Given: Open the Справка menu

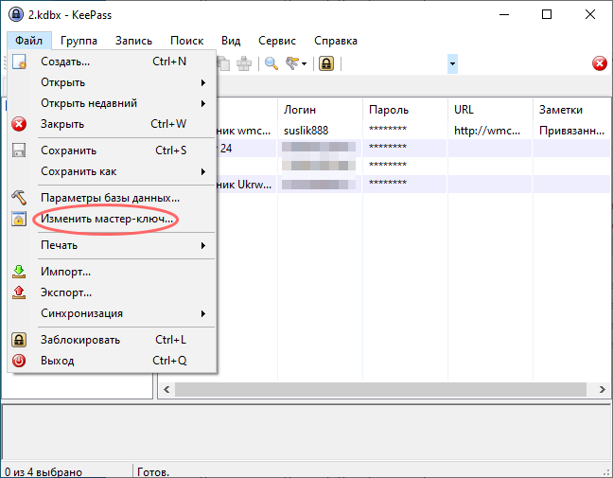Looking at the screenshot, I should (x=336, y=41).
